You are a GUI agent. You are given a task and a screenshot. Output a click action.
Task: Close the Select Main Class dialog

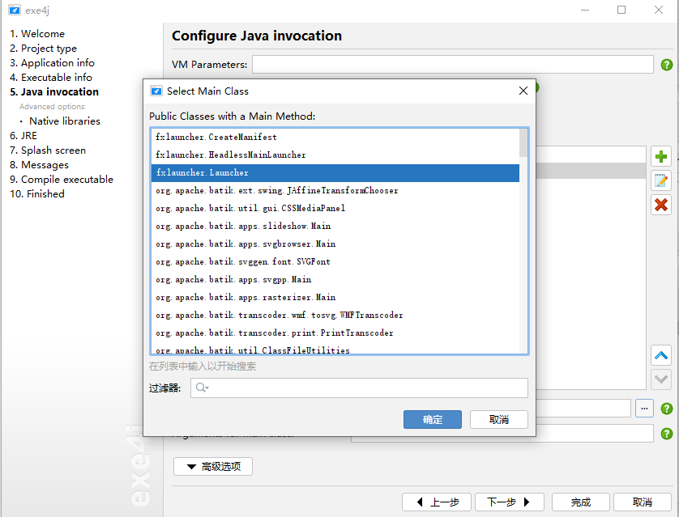(x=523, y=91)
